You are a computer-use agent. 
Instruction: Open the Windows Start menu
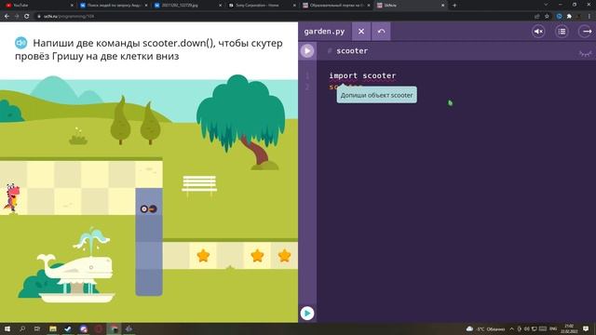[x=7, y=328]
